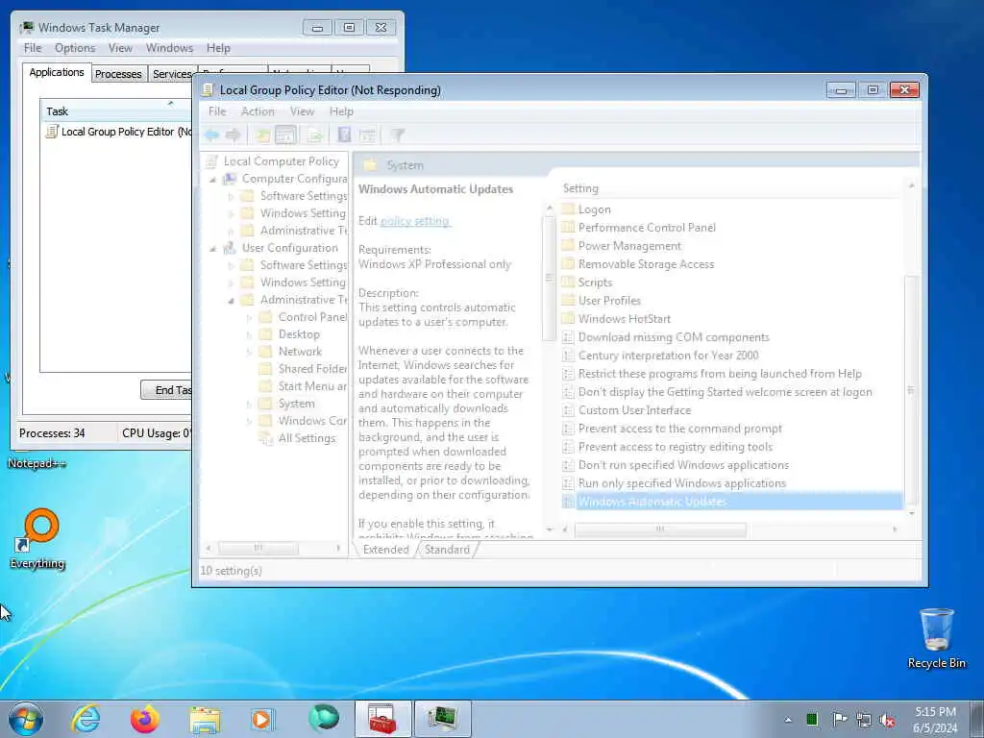Click the Action Center flag tray icon
This screenshot has height=738, width=984.
click(x=839, y=720)
